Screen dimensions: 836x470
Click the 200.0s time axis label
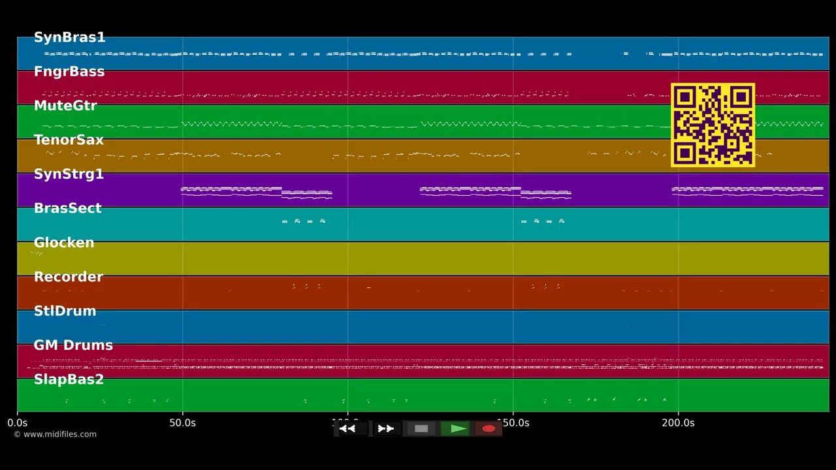[x=678, y=423]
